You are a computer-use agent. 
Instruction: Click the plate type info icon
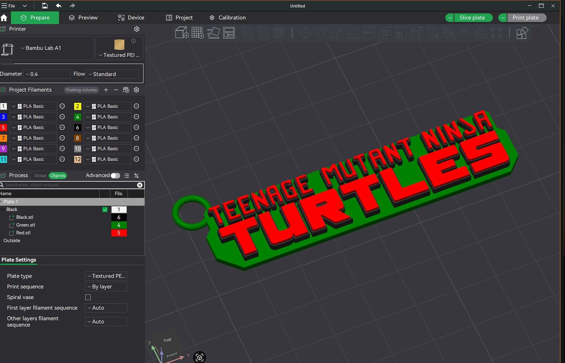133,41
